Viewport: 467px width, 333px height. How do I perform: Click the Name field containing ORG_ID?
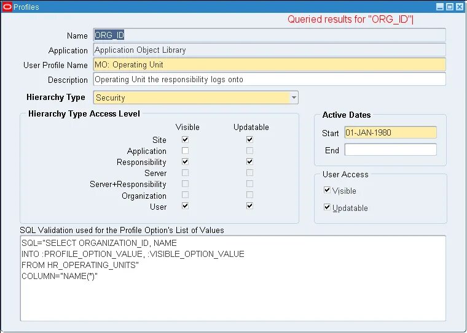270,35
